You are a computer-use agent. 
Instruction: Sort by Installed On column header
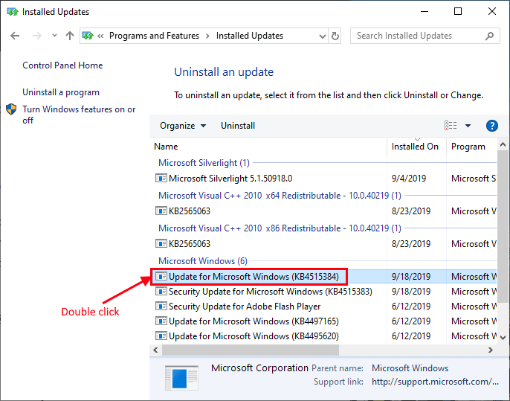tap(415, 147)
